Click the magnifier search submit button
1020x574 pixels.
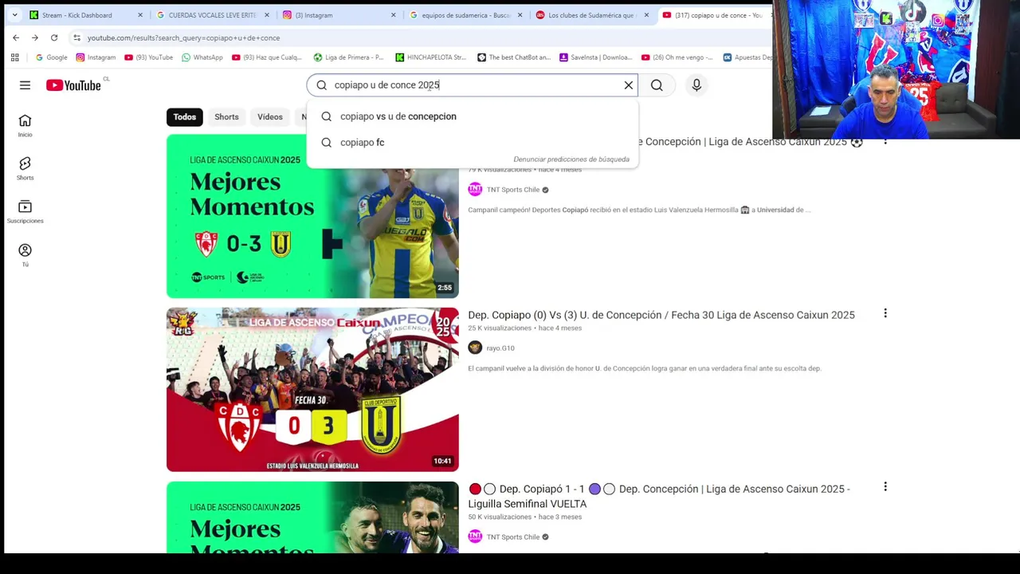[x=657, y=85]
